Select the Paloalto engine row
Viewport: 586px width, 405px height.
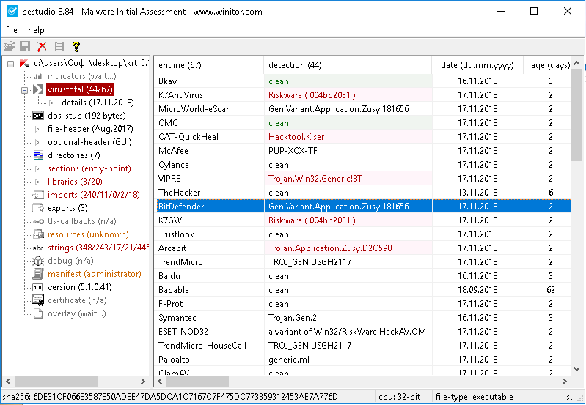[362, 360]
